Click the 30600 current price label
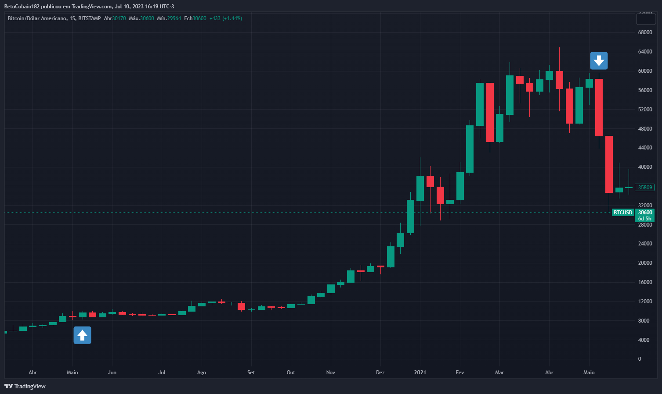 [645, 213]
